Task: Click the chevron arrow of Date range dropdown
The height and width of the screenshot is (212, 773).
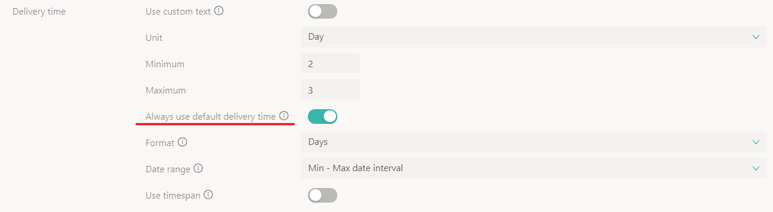Action: pyautogui.click(x=755, y=168)
